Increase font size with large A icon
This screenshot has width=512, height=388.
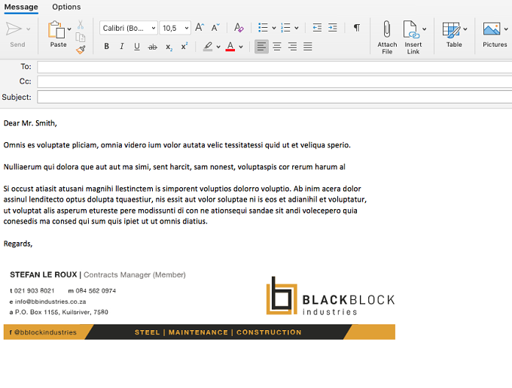point(200,28)
